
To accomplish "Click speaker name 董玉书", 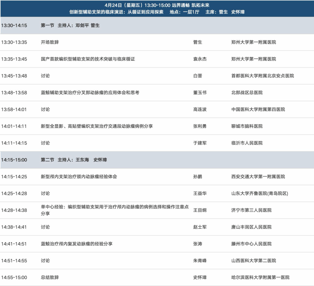I will [200, 93].
